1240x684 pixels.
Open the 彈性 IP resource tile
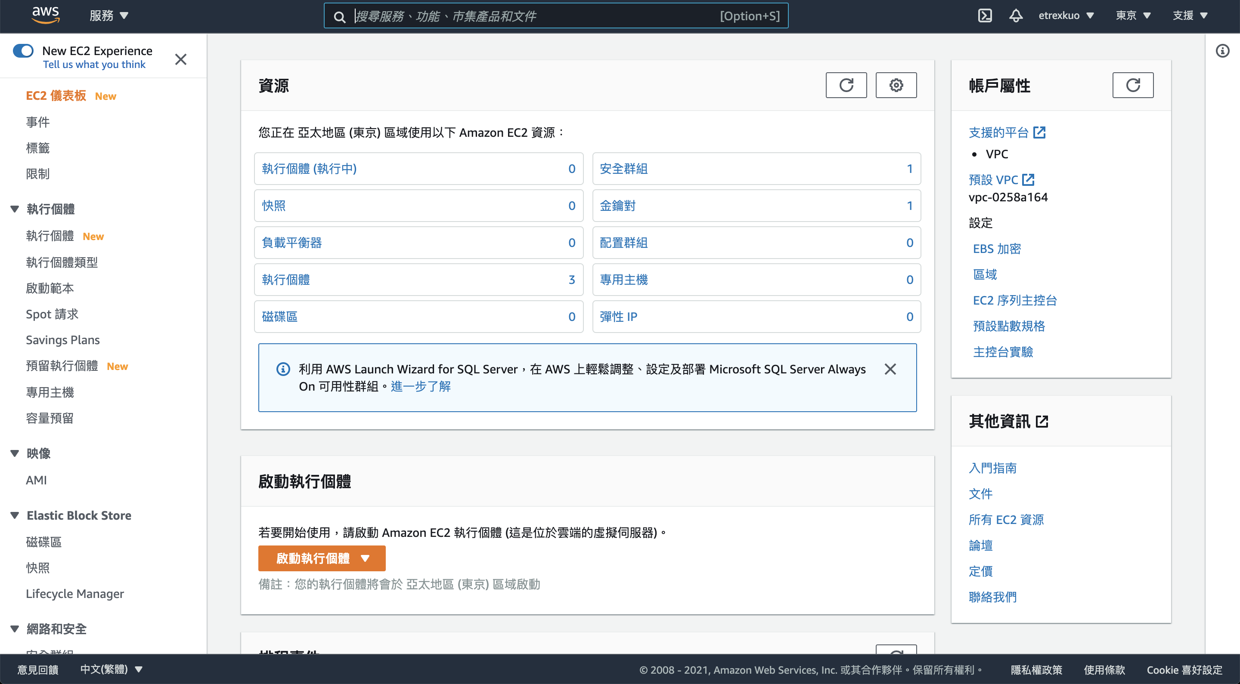point(757,317)
